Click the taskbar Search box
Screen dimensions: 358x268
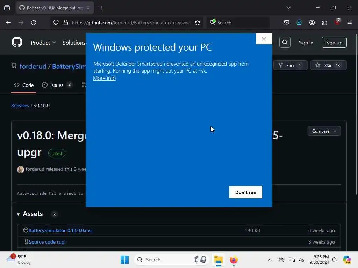click(x=171, y=260)
